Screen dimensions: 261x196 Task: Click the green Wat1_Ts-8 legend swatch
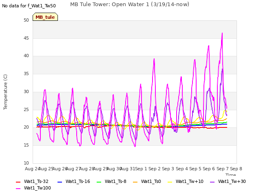pyautogui.click(x=99, y=182)
